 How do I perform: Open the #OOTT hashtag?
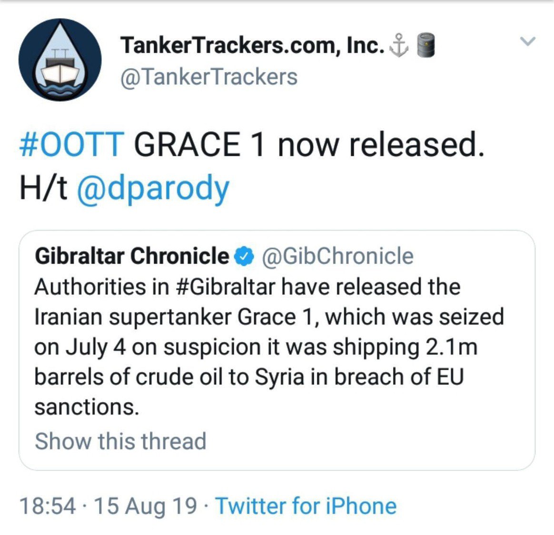(71, 145)
